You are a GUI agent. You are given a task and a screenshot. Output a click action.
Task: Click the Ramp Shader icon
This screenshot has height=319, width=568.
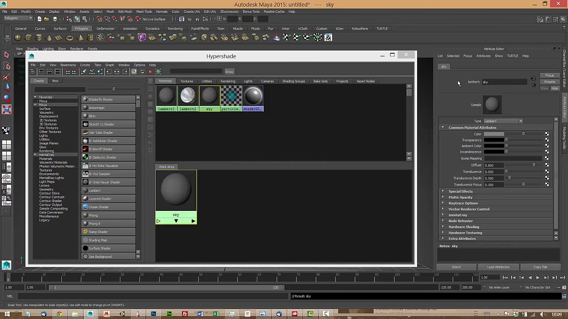click(85, 232)
